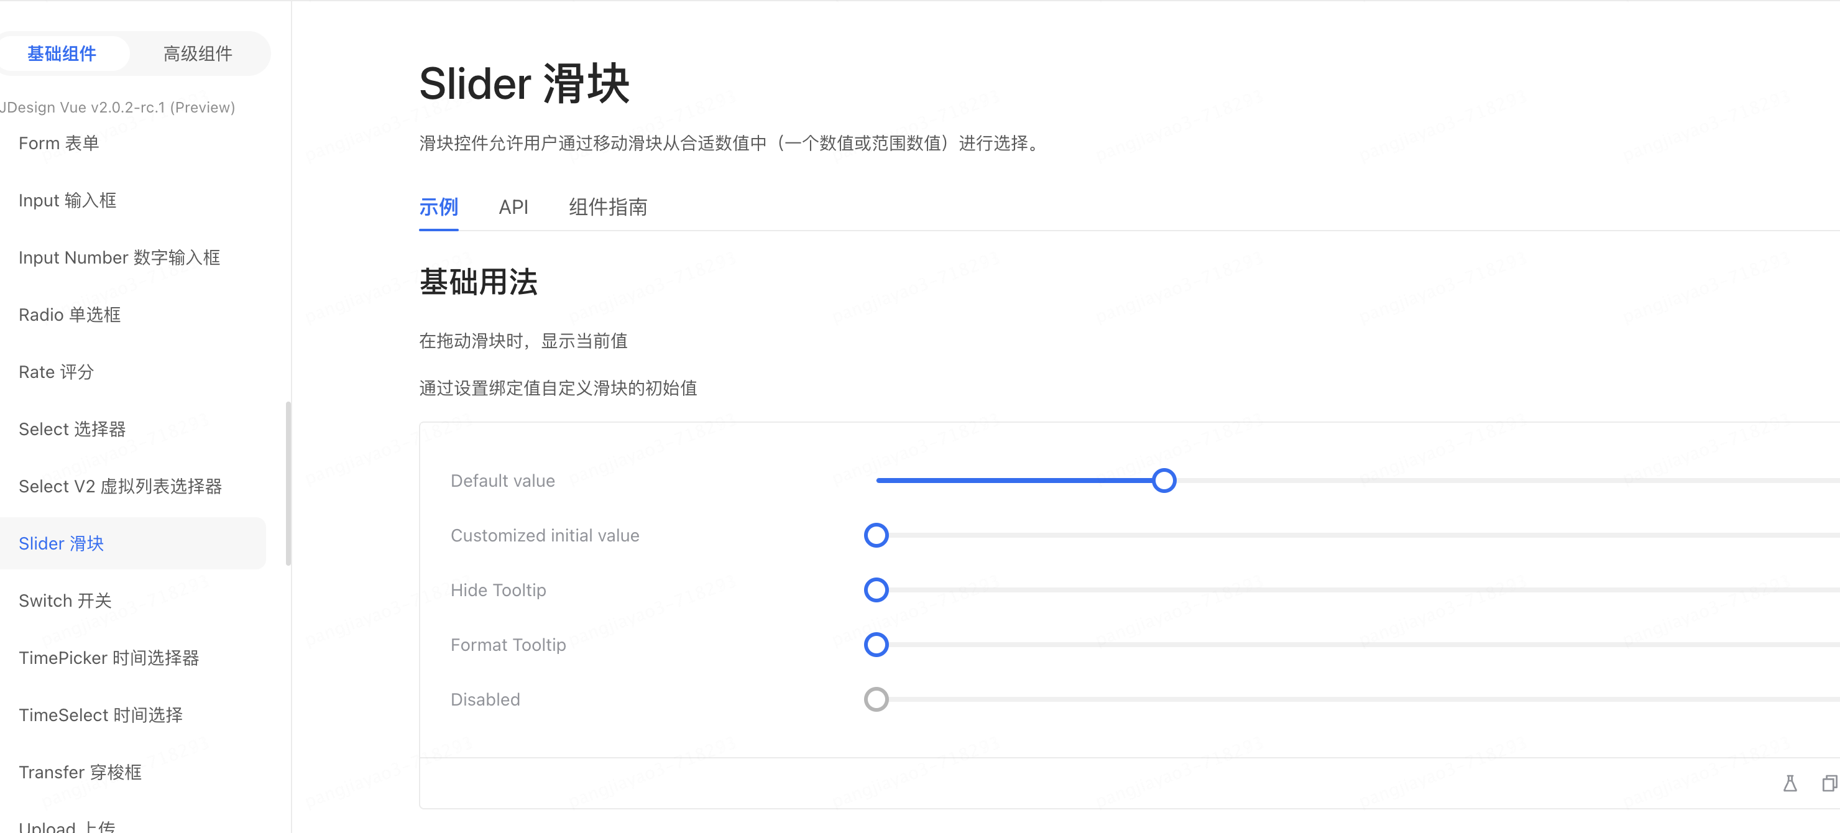Viewport: 1840px width, 833px height.
Task: Open the 组件指南 tab
Action: pyautogui.click(x=608, y=207)
